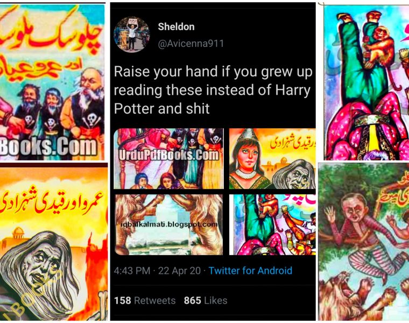
Task: Open the upside-down green trousers cover
Action: pos(366,82)
